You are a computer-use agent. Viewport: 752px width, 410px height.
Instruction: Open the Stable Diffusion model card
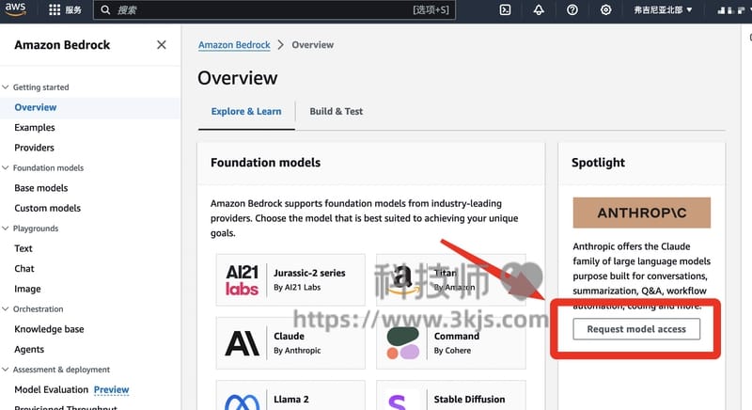[451, 395]
